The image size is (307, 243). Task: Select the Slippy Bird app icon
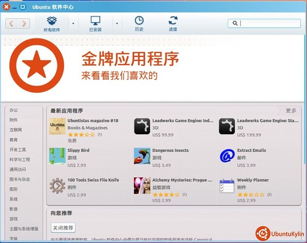57,156
